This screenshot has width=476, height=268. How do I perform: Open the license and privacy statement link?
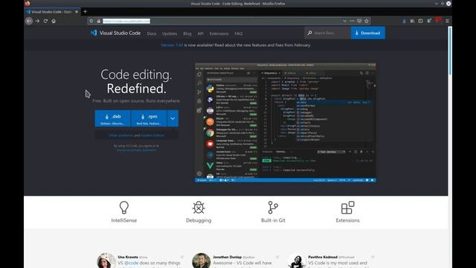tap(136, 150)
